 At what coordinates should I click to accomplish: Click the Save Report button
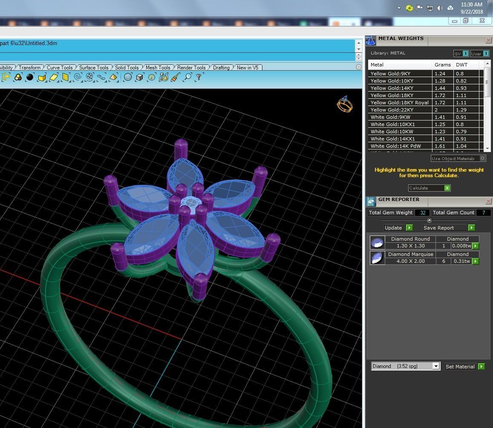[x=449, y=228]
